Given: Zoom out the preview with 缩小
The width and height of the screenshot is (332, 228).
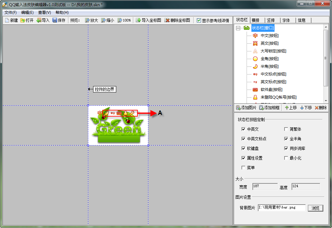Looking at the screenshot, I should pyautogui.click(x=108, y=20).
